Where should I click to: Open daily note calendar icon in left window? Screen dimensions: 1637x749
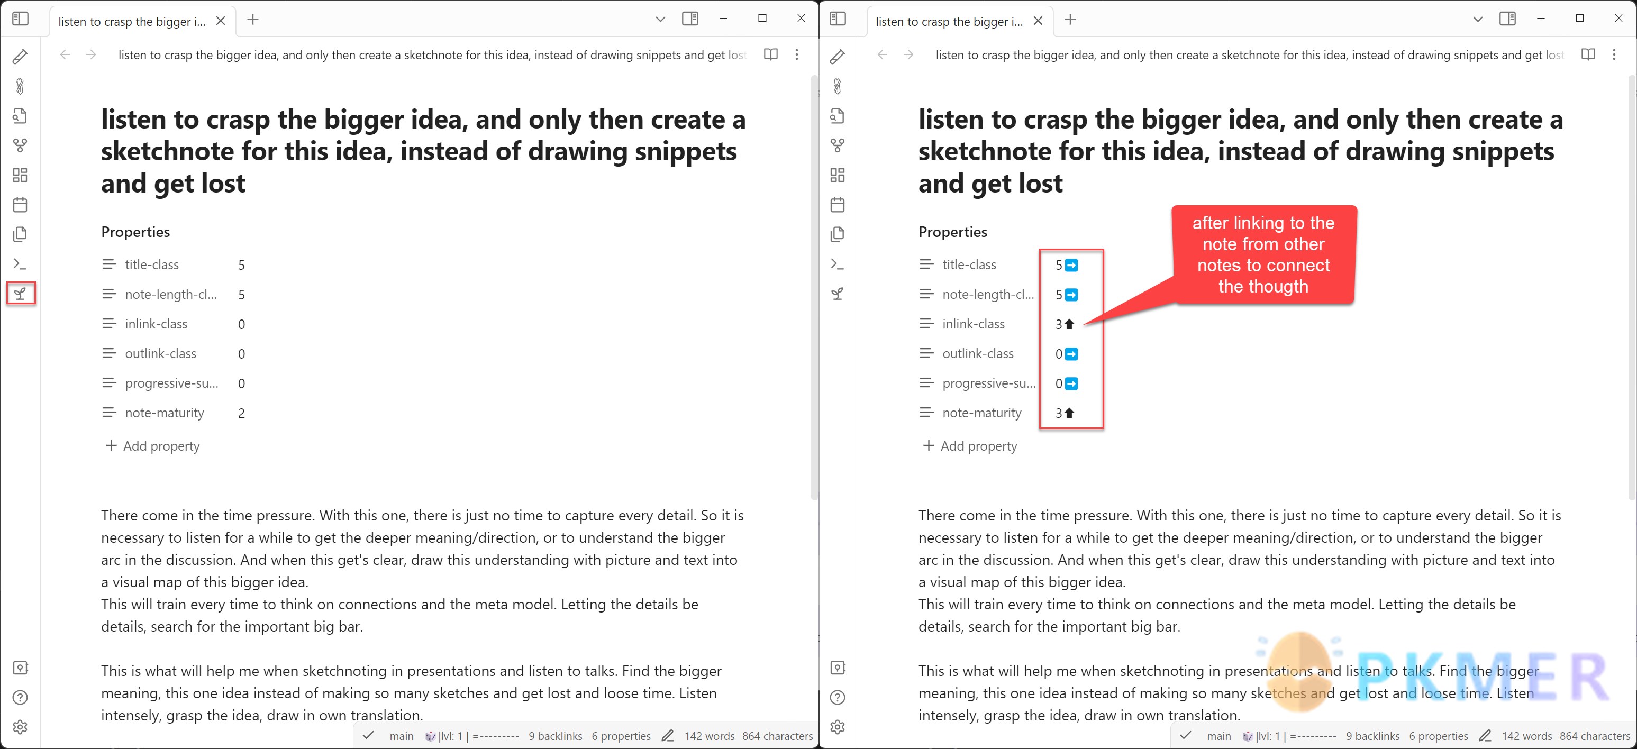[x=20, y=205]
